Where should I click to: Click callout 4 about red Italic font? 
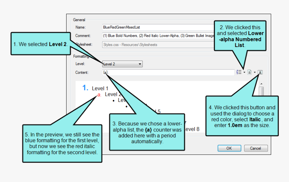coord(242,116)
